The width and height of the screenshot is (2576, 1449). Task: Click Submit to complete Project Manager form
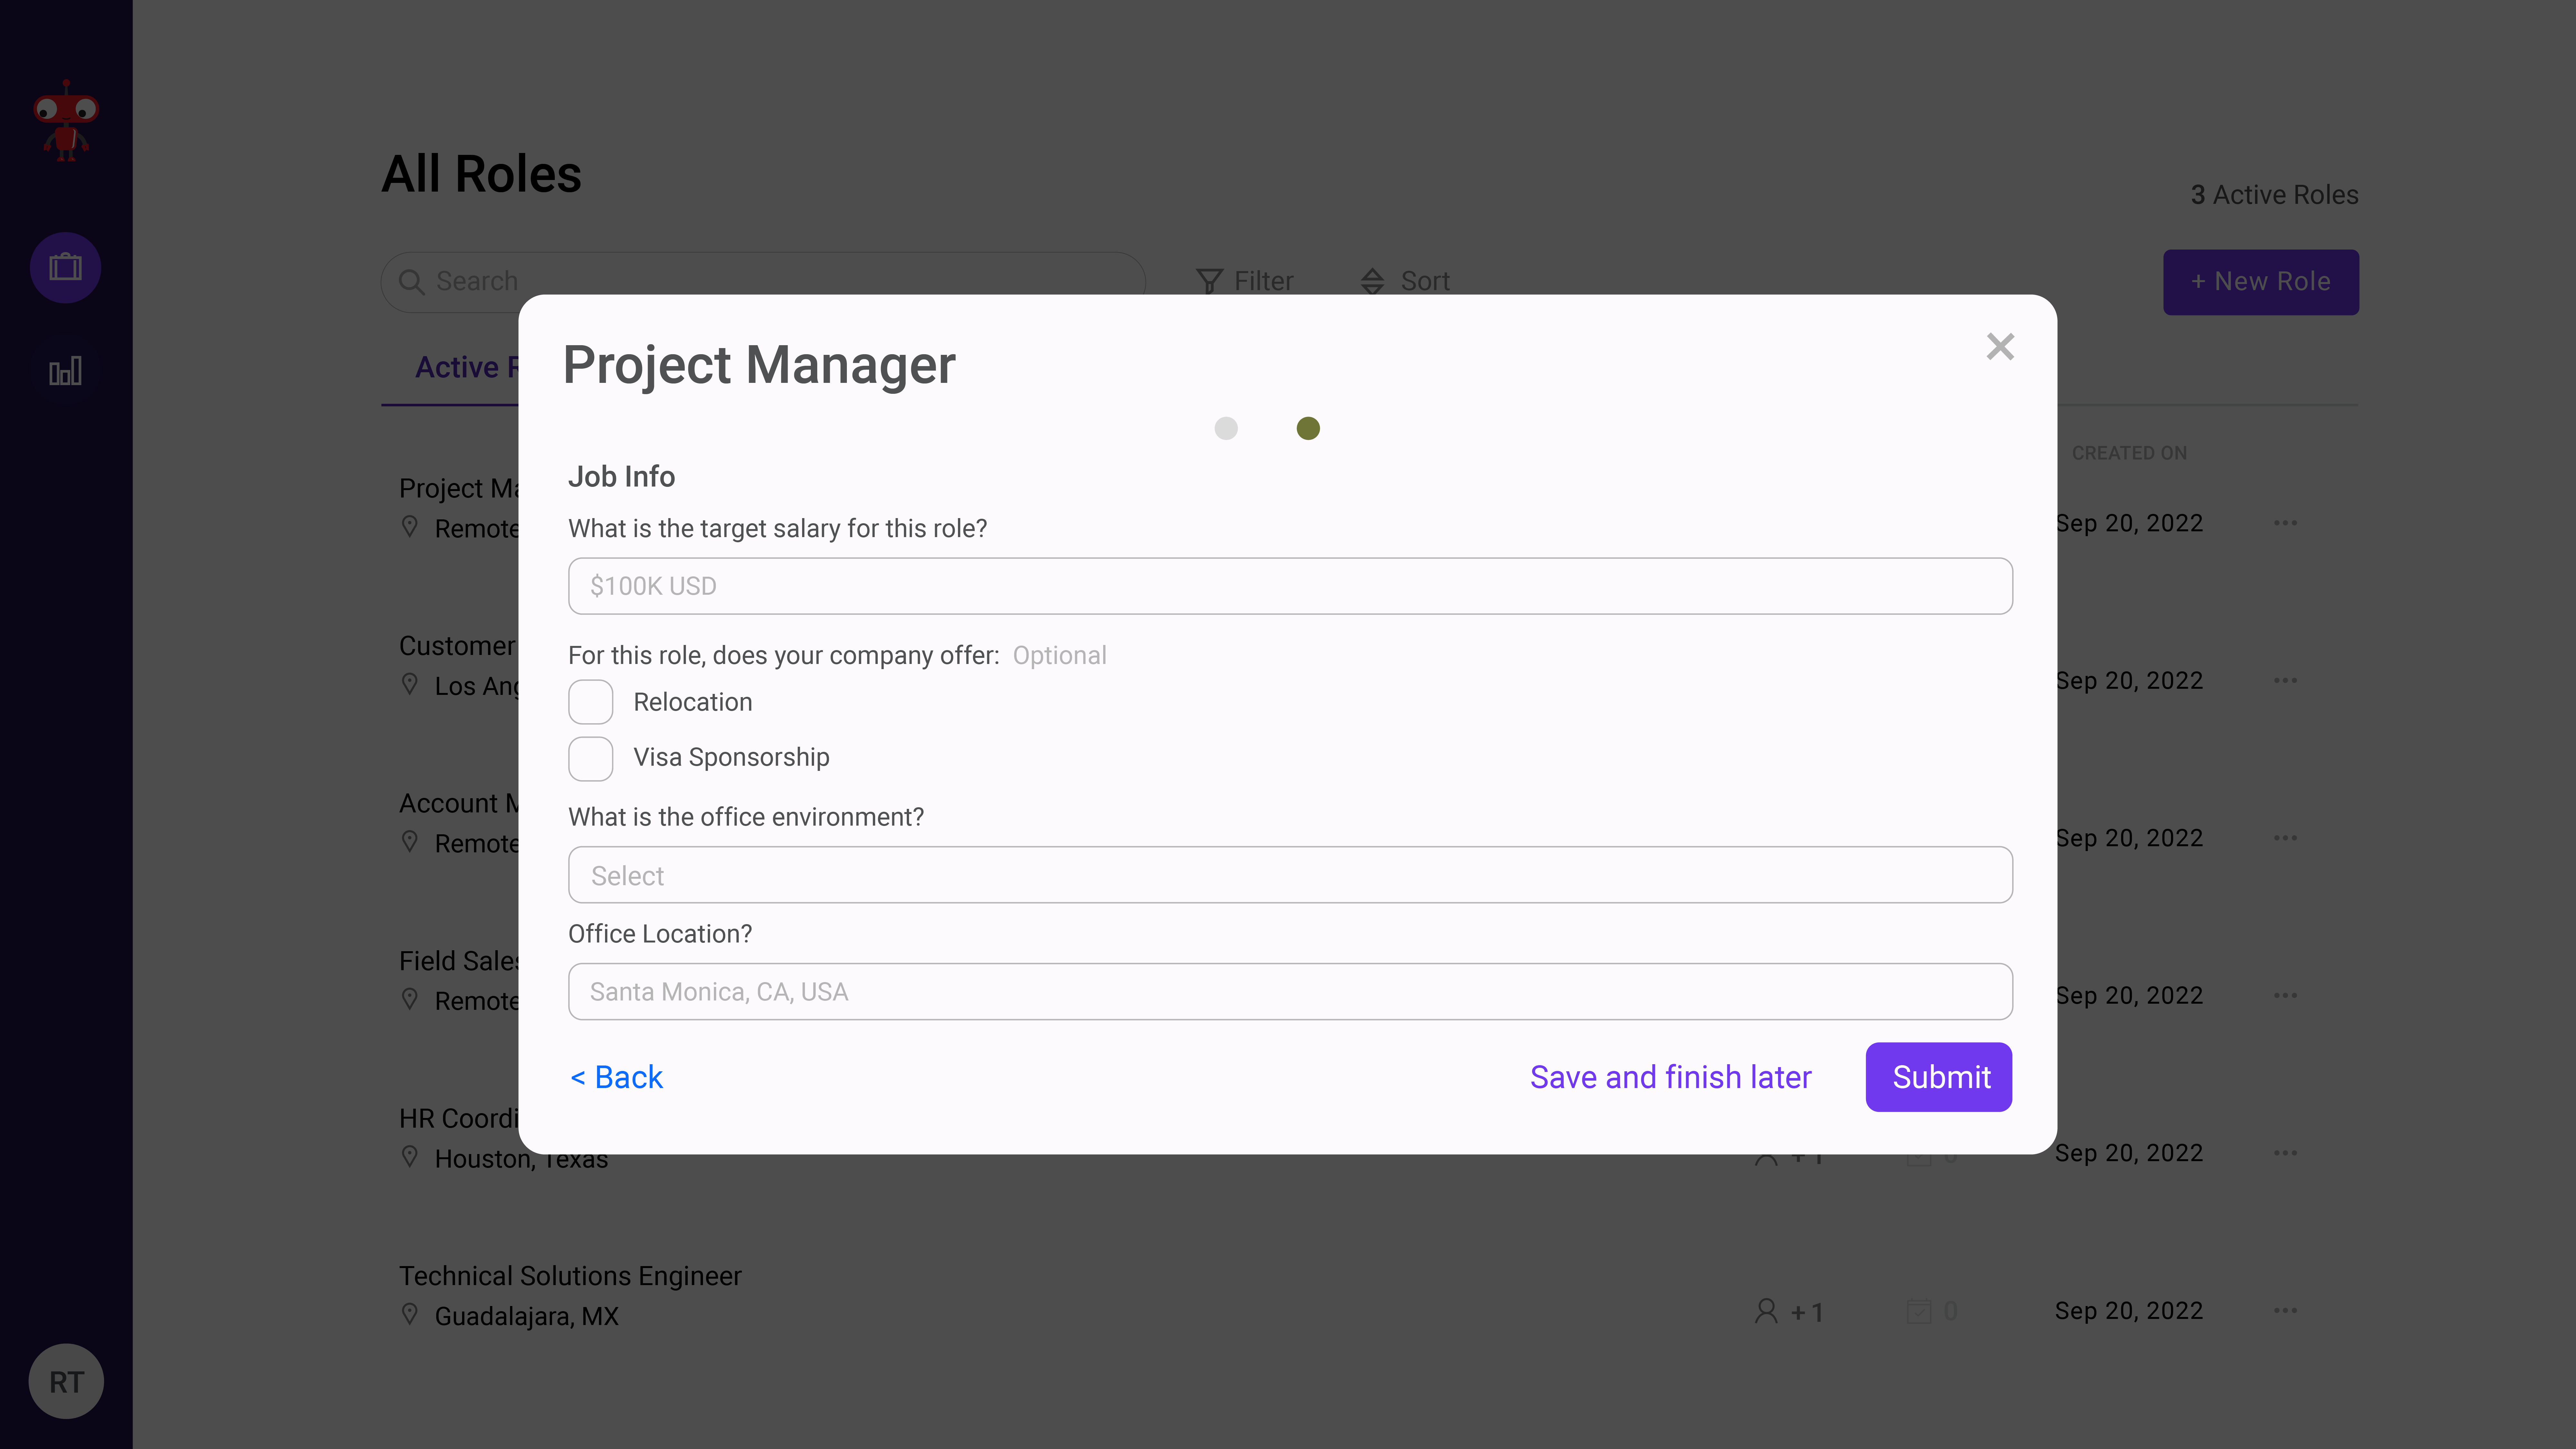coord(1939,1076)
